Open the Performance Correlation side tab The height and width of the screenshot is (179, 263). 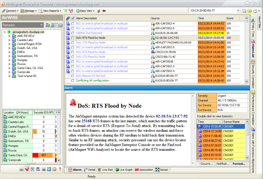click(x=253, y=108)
